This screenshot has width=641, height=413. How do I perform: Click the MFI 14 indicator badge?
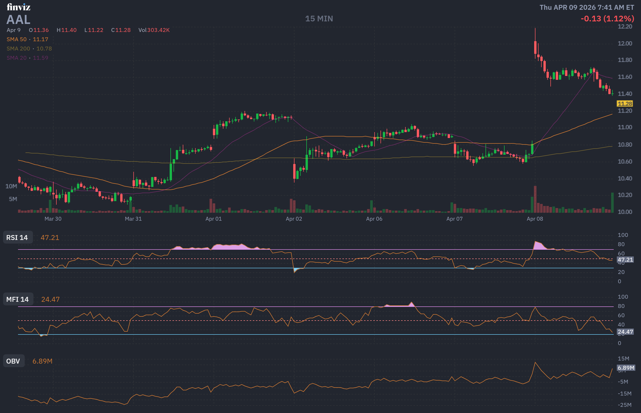tap(18, 299)
